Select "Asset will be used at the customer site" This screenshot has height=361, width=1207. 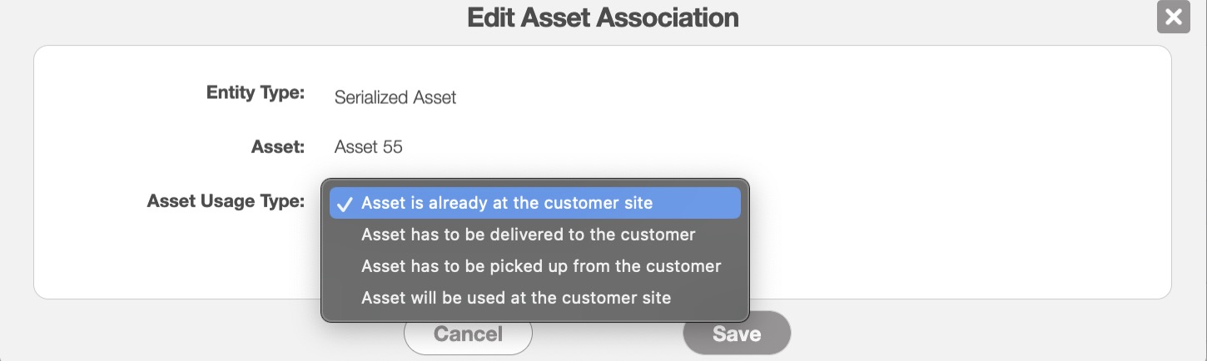click(x=516, y=298)
